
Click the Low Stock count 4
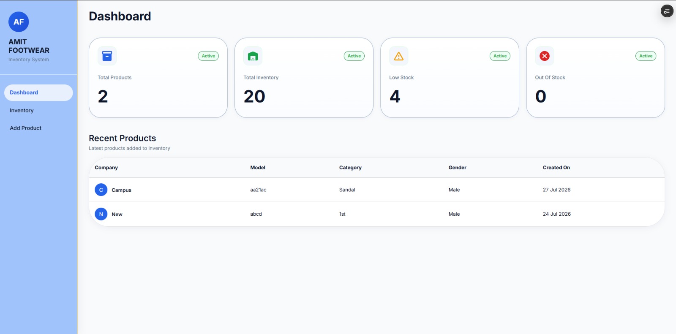[x=395, y=96]
